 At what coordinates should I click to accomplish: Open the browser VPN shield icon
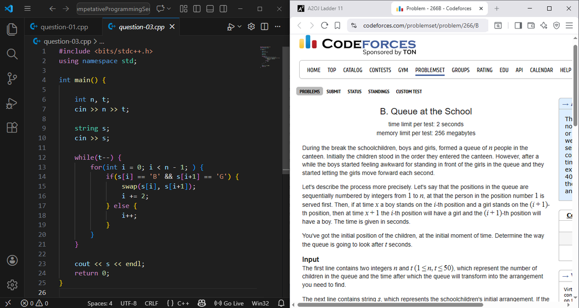pyautogui.click(x=556, y=25)
